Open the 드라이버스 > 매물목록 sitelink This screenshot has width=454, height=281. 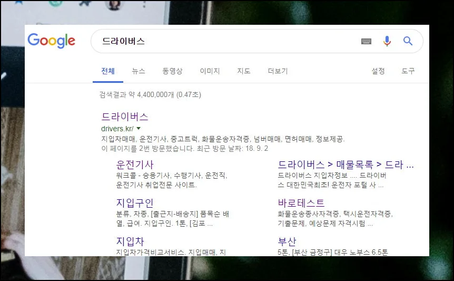coord(346,164)
